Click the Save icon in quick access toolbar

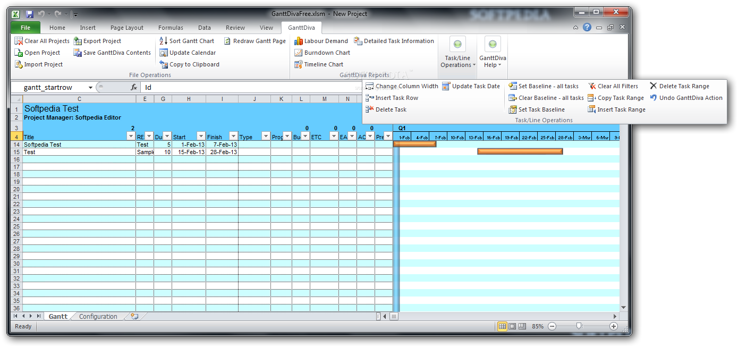coord(30,14)
